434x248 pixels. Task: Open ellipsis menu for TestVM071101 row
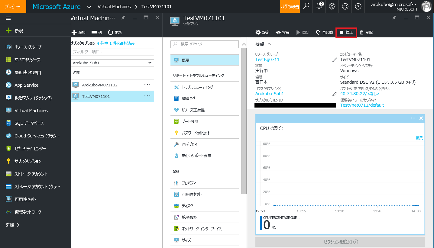click(147, 96)
